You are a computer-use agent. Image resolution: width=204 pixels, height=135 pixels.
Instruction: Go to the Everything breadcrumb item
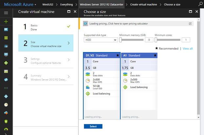[67, 5]
